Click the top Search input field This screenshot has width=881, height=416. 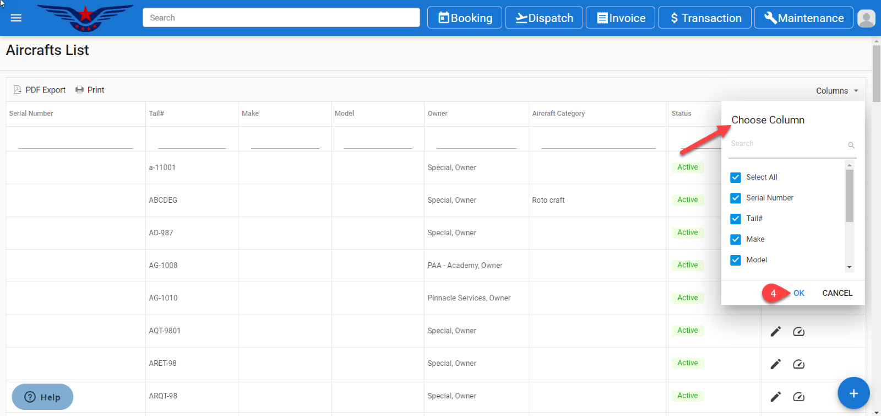[281, 18]
